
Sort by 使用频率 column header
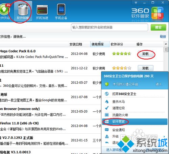(x=98, y=44)
